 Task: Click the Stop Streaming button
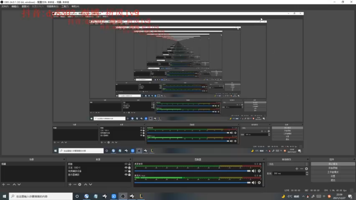pyautogui.click(x=333, y=164)
